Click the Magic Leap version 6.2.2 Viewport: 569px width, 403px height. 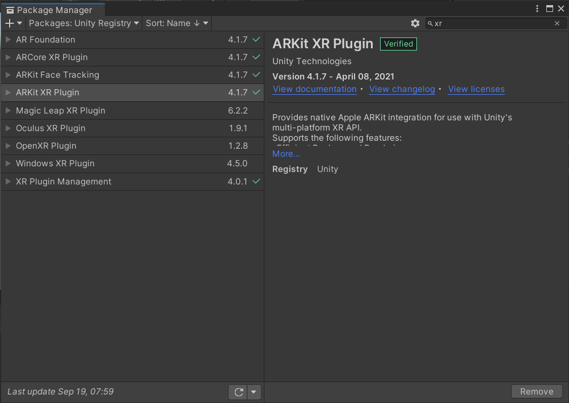click(x=238, y=110)
